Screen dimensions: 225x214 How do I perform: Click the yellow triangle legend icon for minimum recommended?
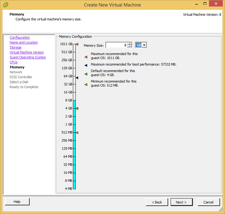pyautogui.click(x=86, y=84)
